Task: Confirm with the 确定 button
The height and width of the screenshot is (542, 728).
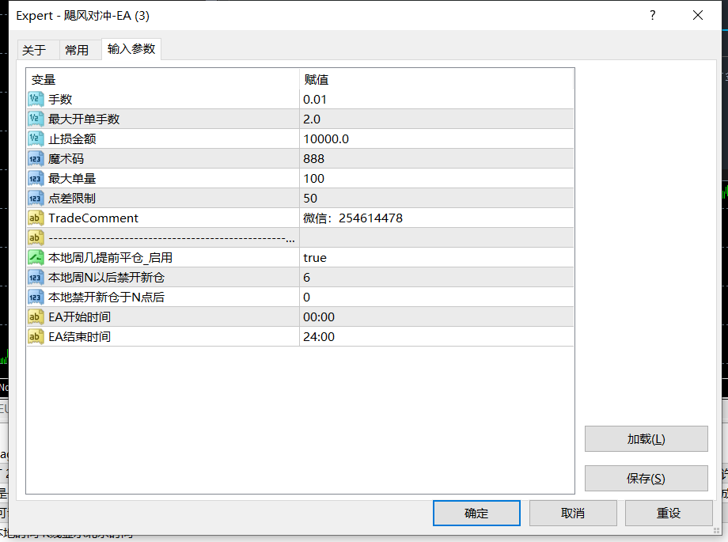Action: coord(476,514)
